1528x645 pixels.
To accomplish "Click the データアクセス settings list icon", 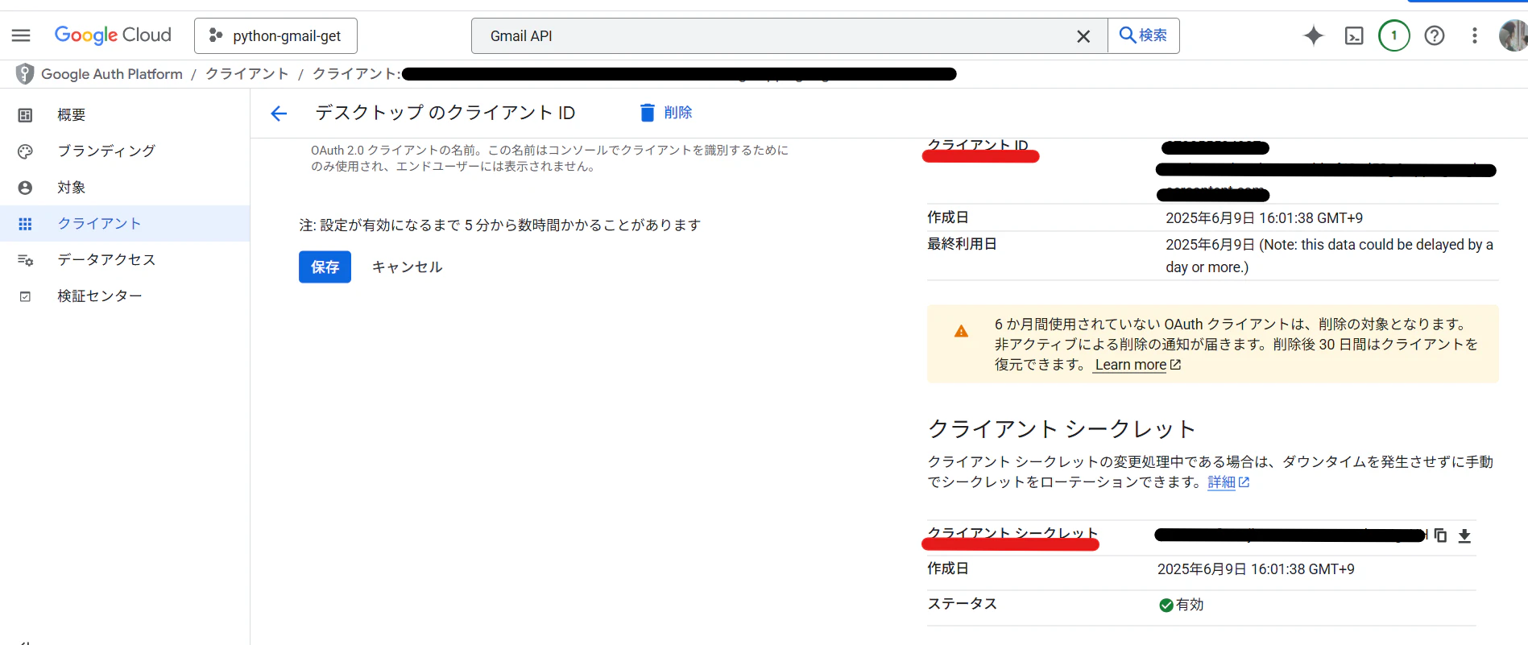I will coord(25,260).
